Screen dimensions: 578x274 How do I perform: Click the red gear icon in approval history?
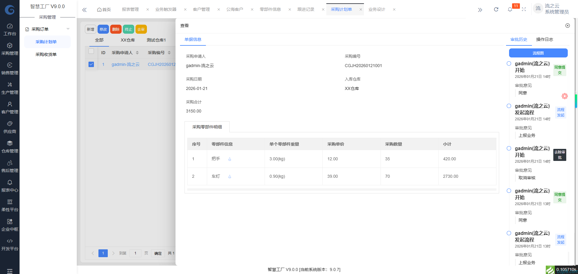(x=564, y=96)
